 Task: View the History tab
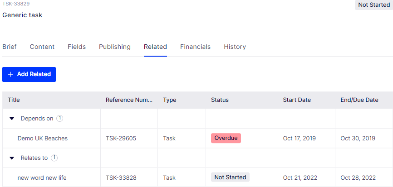pos(235,47)
